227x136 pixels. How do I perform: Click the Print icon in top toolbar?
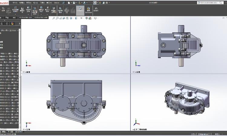84,2
